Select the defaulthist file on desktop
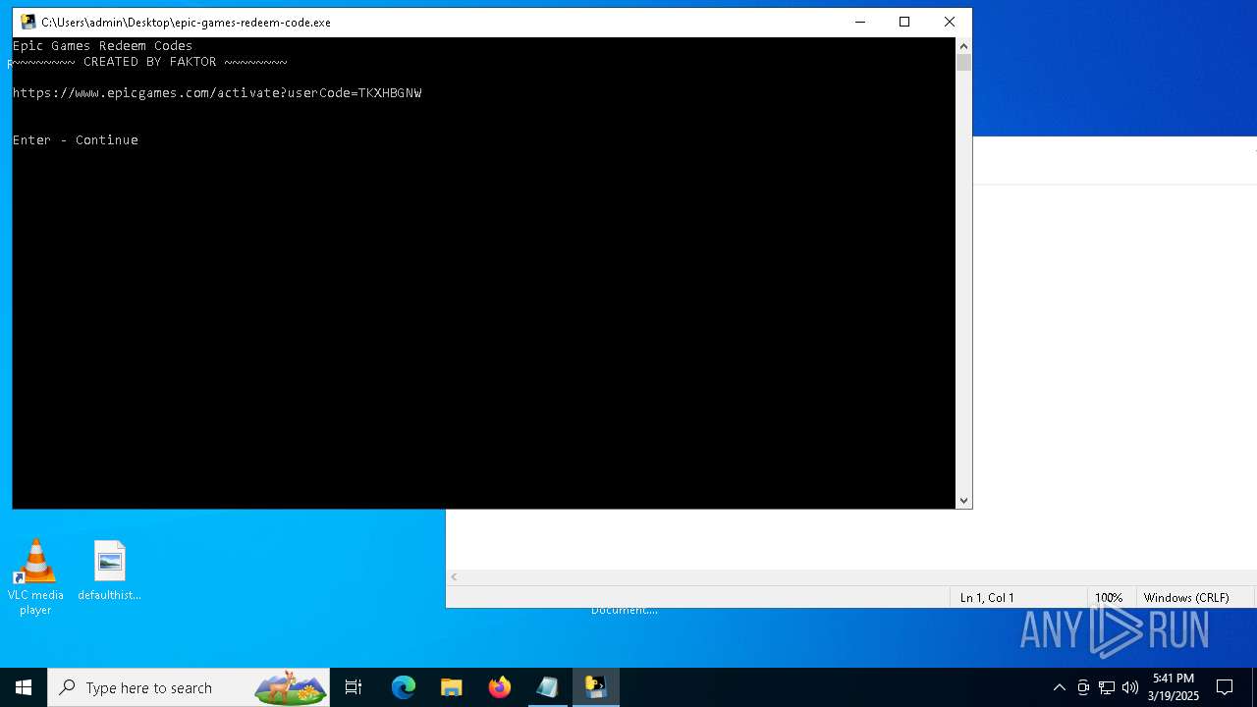 (109, 571)
